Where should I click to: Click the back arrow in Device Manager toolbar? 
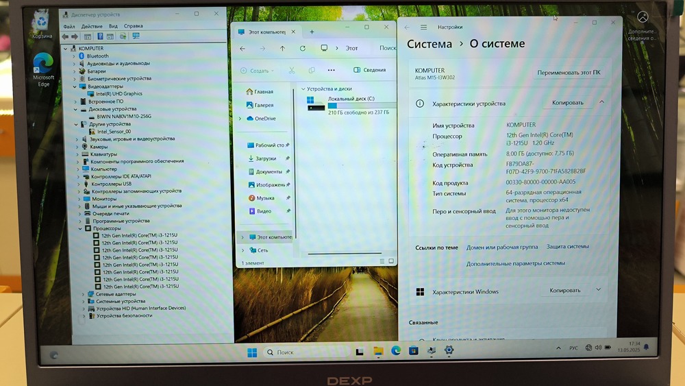click(x=65, y=37)
